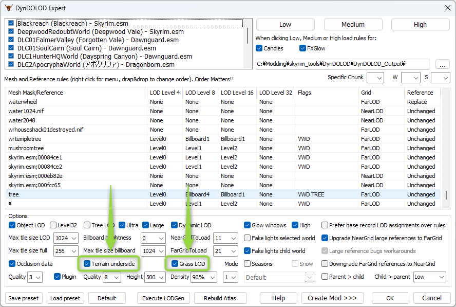This screenshot has height=307, width=456.
Task: Click the LOD Level 4 column header
Action: 165,93
